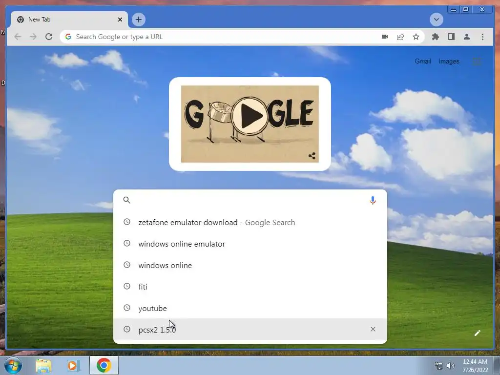Select "zetafone emulator download" suggestion
This screenshot has height=375, width=500.
coord(250,222)
